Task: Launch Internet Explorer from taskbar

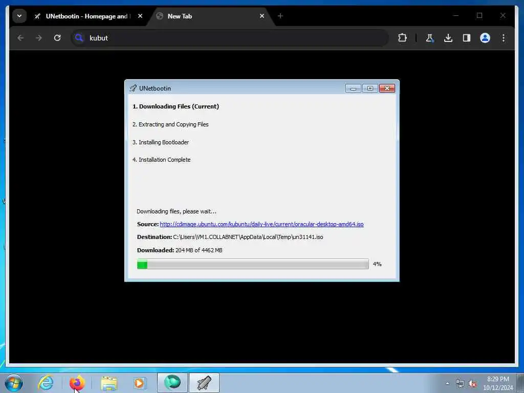Action: (x=46, y=383)
